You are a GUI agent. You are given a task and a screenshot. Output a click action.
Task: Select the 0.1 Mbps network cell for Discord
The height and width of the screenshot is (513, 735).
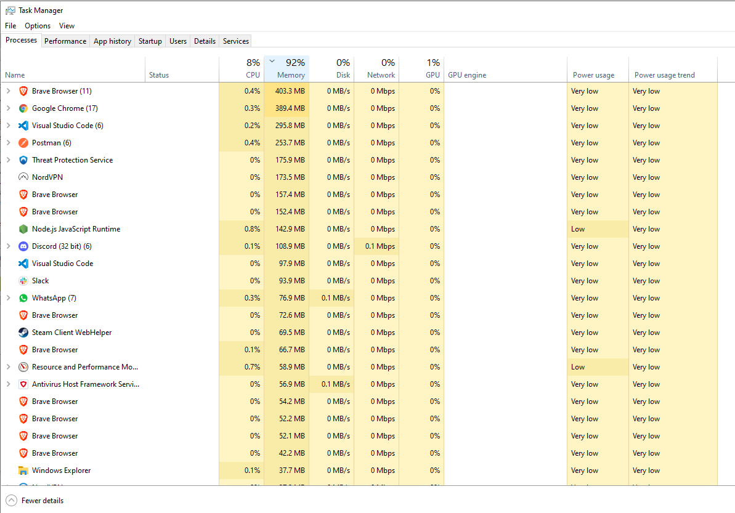(376, 246)
